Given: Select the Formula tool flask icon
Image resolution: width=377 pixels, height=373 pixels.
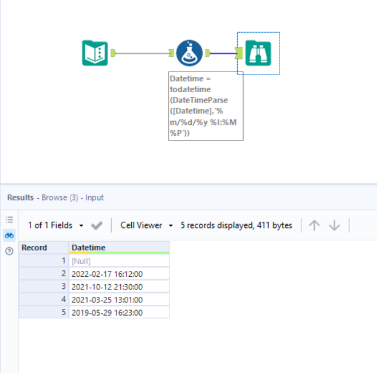Looking at the screenshot, I should (x=190, y=53).
